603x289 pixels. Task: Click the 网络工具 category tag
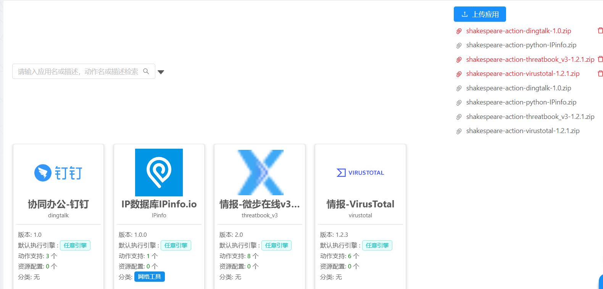(x=149, y=277)
